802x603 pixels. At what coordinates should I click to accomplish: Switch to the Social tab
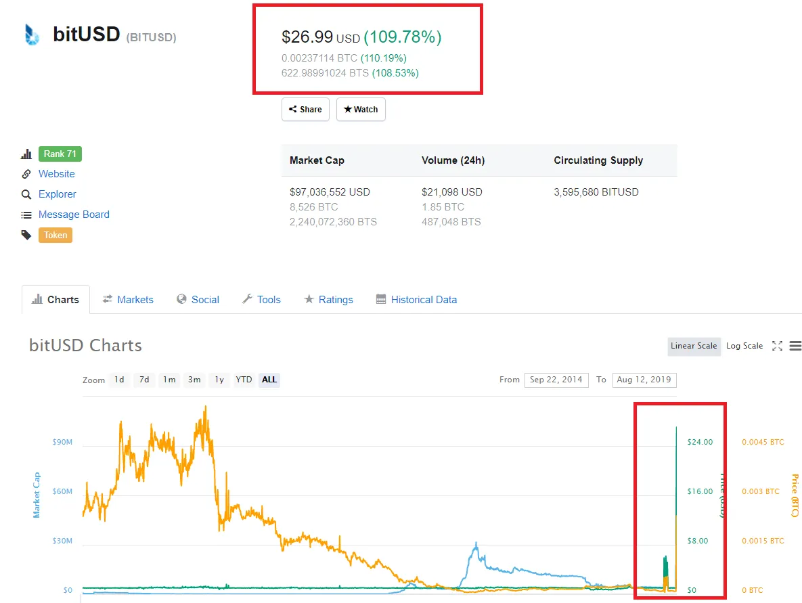pyautogui.click(x=198, y=300)
